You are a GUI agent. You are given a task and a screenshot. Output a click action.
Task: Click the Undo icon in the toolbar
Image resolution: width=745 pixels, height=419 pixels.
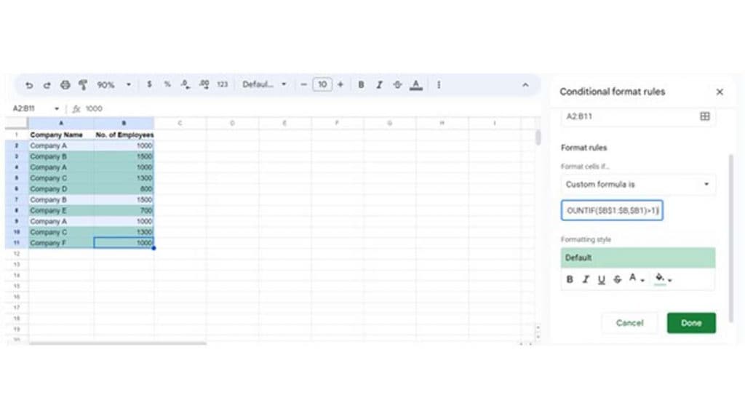[x=28, y=84]
